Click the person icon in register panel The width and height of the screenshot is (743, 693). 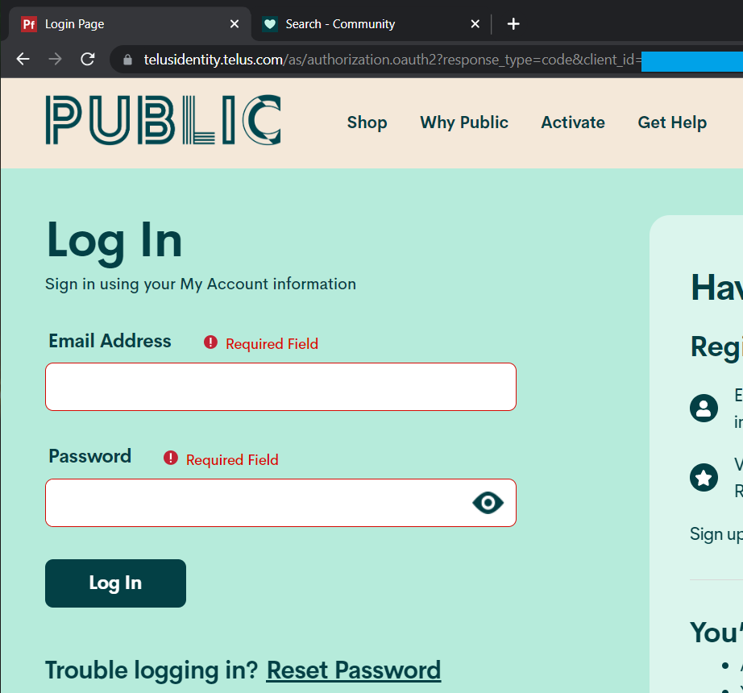[704, 408]
